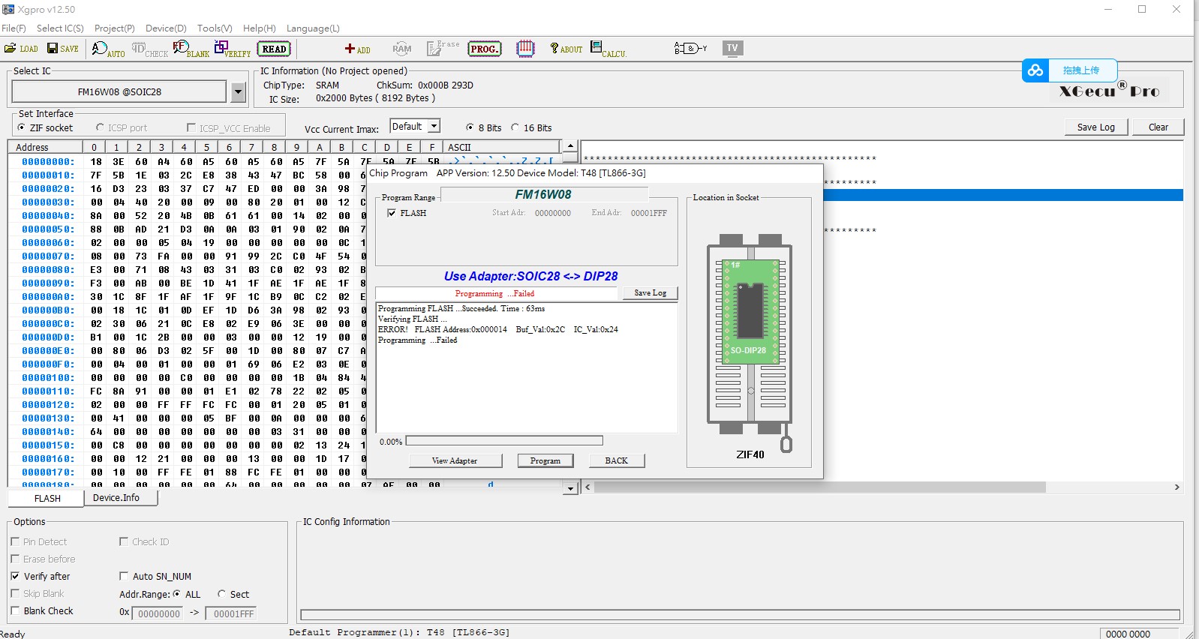Click the logic gate test icon

690,49
